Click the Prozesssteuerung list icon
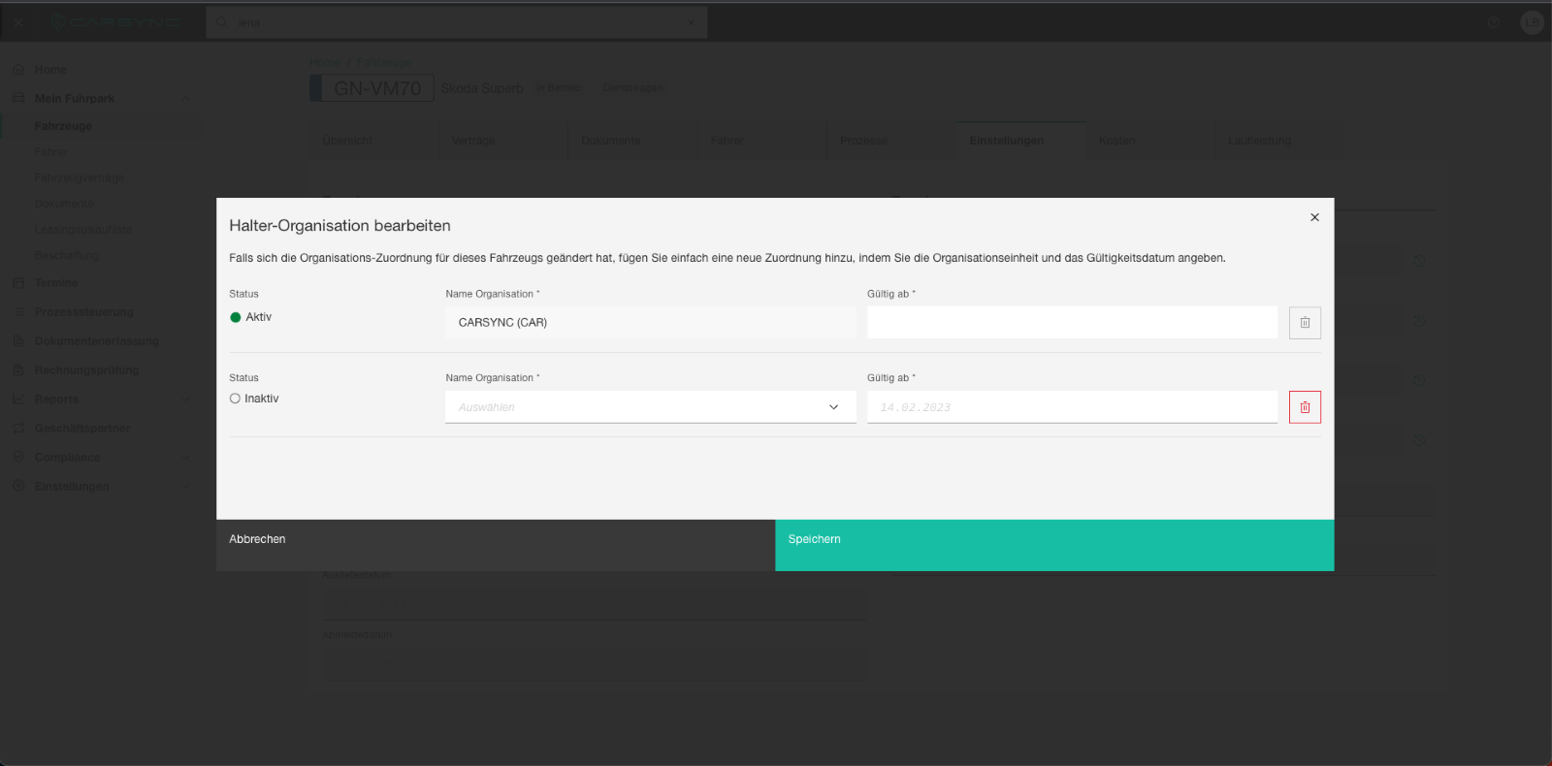 point(18,312)
